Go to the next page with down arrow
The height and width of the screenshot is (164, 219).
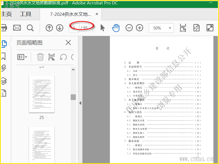point(60,28)
